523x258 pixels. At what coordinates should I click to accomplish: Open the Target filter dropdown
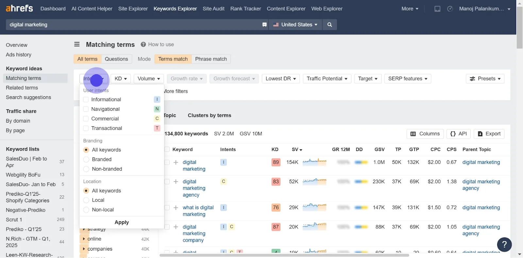[368, 79]
